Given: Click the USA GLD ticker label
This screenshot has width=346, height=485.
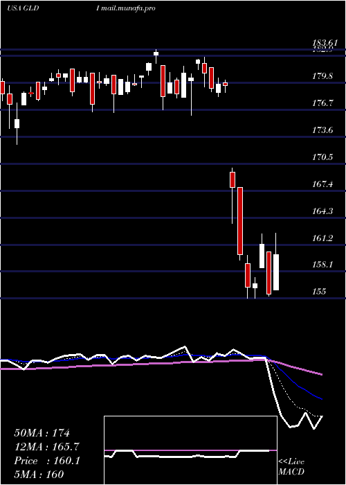Looking at the screenshot, I should (23, 8).
